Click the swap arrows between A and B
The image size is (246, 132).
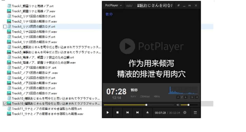(182, 97)
